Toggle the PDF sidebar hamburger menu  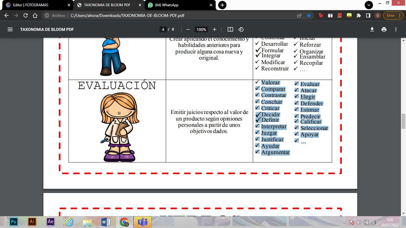[10, 29]
